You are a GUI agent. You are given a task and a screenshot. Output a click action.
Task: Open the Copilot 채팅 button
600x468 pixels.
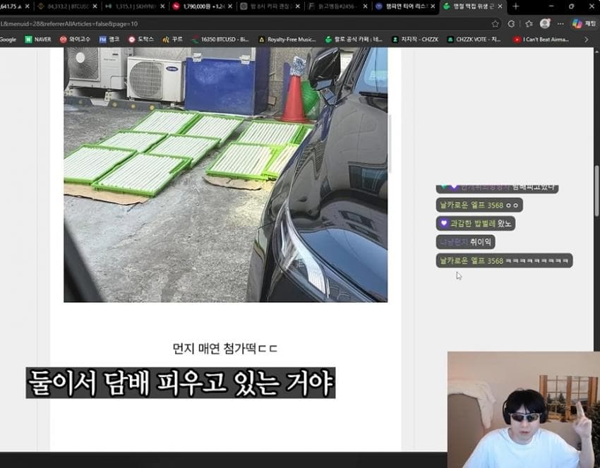pyautogui.click(x=584, y=24)
